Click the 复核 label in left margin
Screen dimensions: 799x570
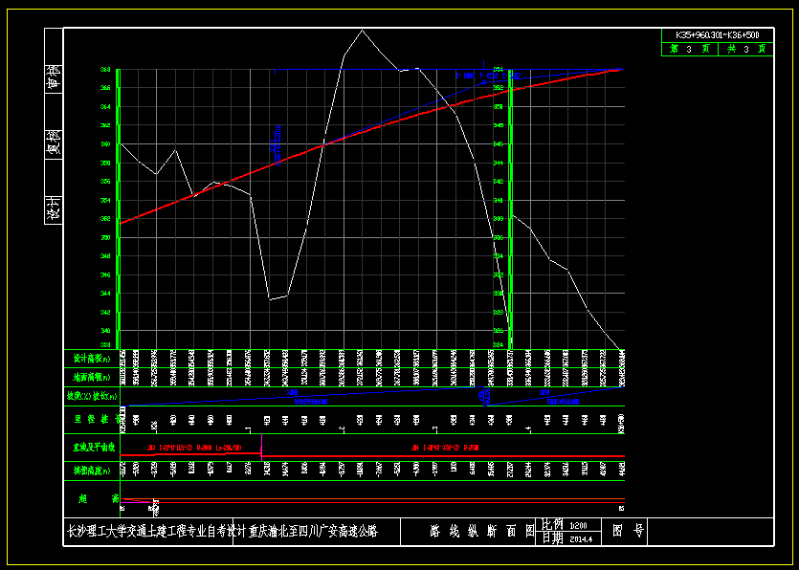coord(55,143)
